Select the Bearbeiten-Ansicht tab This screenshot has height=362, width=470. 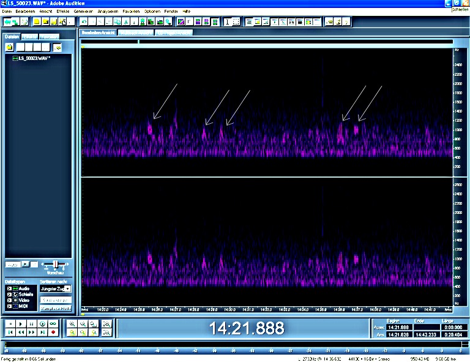pyautogui.click(x=99, y=32)
